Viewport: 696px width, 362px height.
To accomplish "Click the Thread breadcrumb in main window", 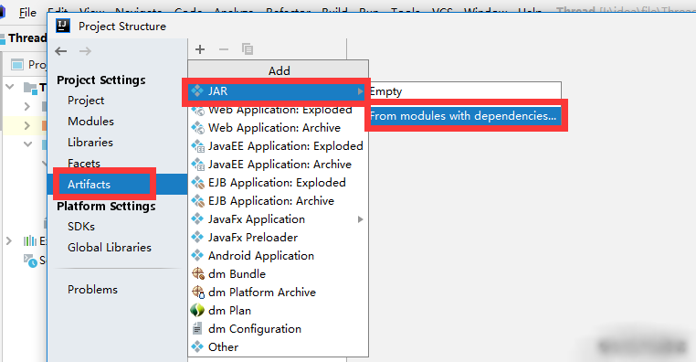I will pyautogui.click(x=26, y=38).
